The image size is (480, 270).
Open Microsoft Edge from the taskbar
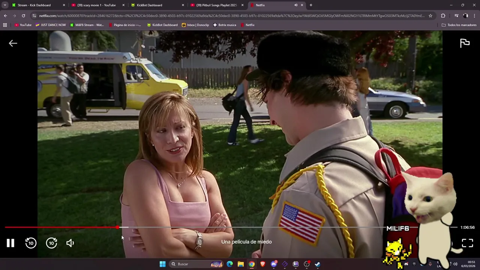point(229,264)
